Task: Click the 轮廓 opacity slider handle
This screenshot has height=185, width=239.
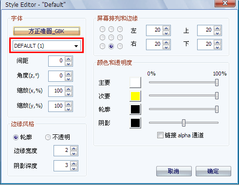Action: pos(217,109)
